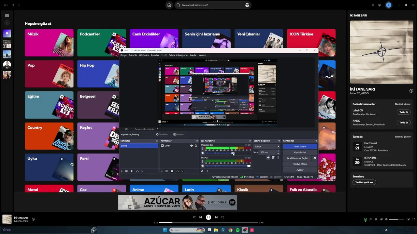The image size is (417, 234).
Task: Toggle the Now Playing view icon
Action: pos(366,219)
